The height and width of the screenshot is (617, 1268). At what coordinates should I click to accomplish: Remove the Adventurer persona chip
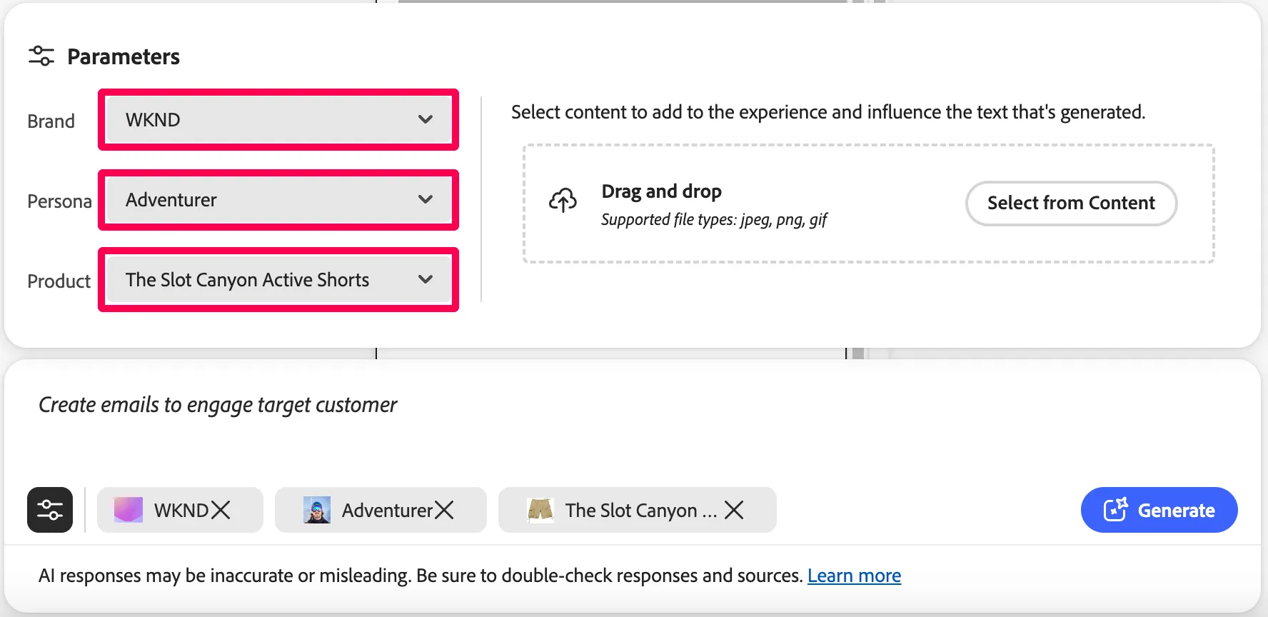click(444, 510)
